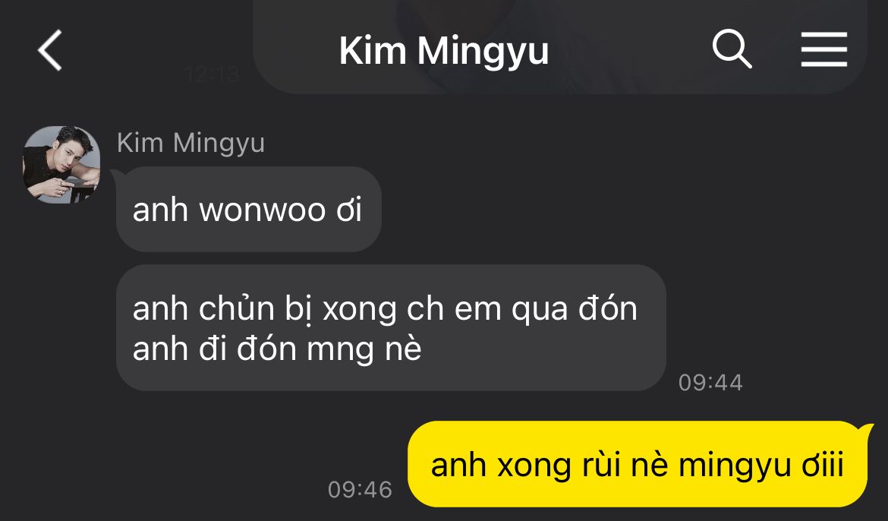888x521 pixels.
Task: Click the word 'wonwoo' in first message
Action: click(x=262, y=210)
